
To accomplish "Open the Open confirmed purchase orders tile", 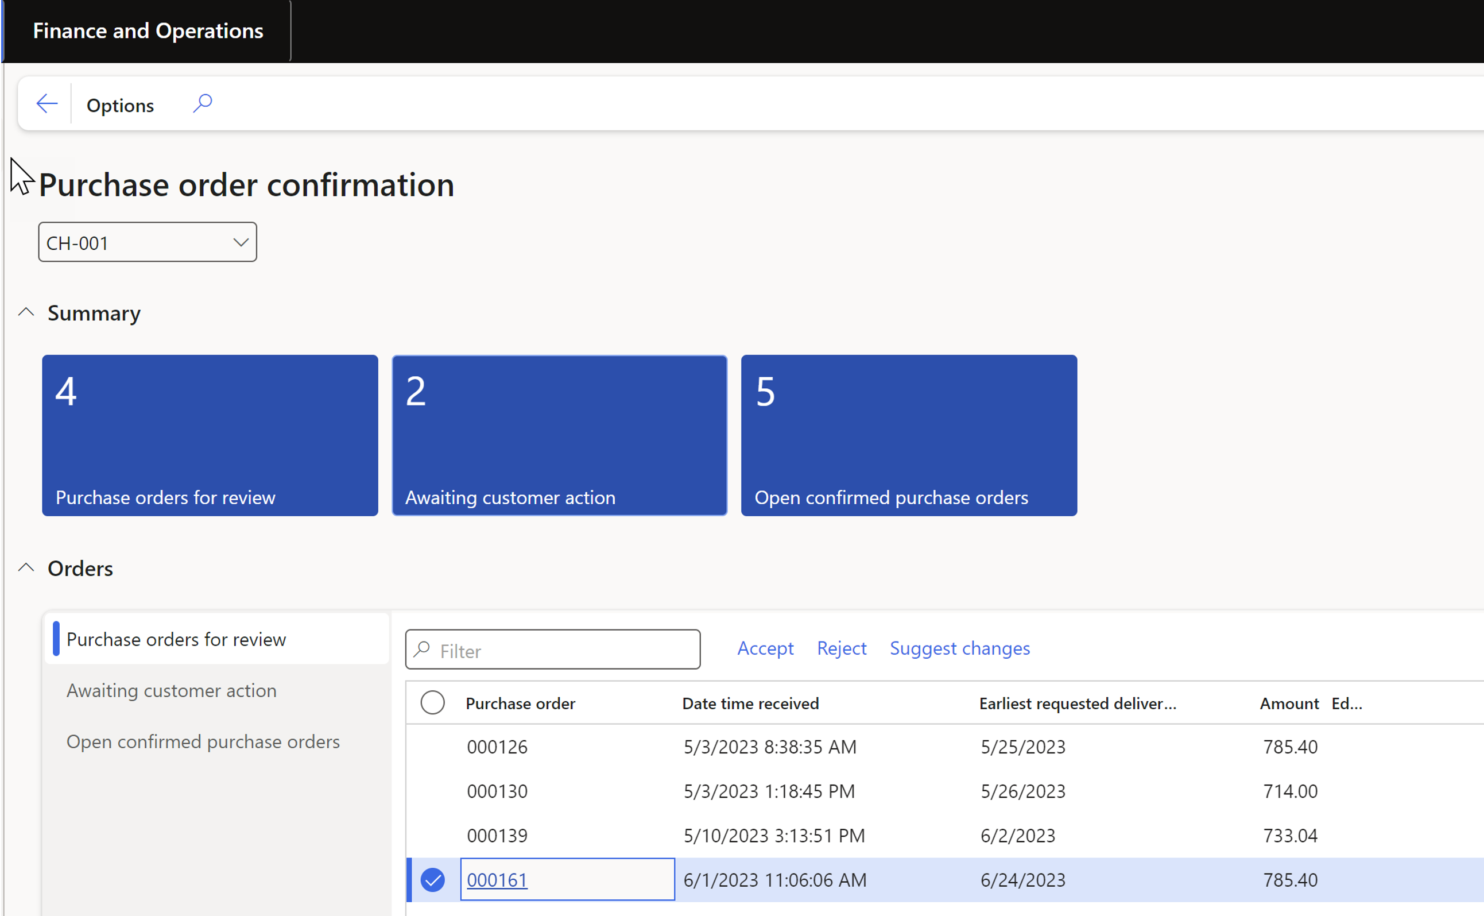I will 909,435.
